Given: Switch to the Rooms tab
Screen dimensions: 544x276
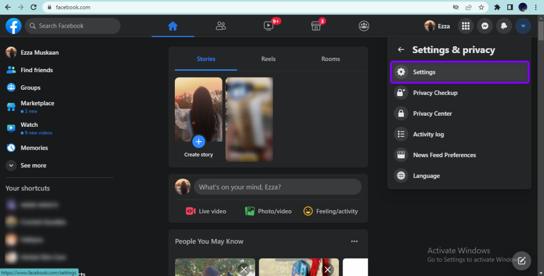Looking at the screenshot, I should 330,59.
